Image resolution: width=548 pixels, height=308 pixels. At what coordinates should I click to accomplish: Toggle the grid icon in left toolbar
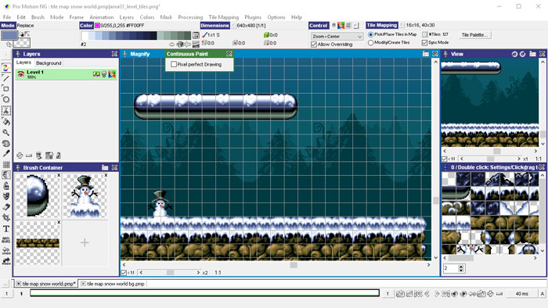(x=6, y=164)
